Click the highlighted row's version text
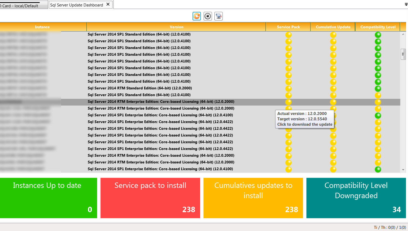This screenshot has height=231, width=408. click(161, 101)
